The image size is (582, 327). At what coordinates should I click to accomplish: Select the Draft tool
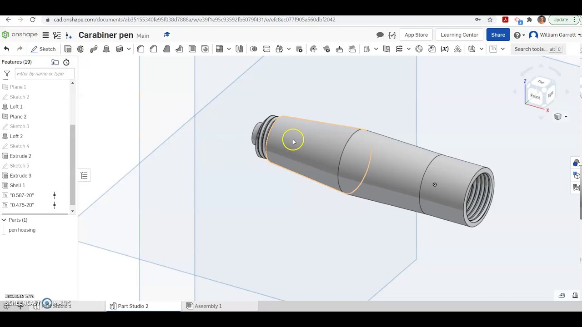166,49
